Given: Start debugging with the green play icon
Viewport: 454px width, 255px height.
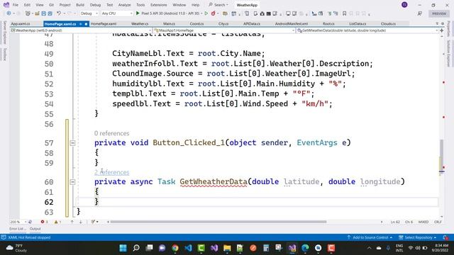Looking at the screenshot, I should (x=138, y=13).
